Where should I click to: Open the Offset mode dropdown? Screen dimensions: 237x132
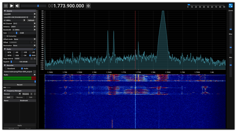click(25, 39)
